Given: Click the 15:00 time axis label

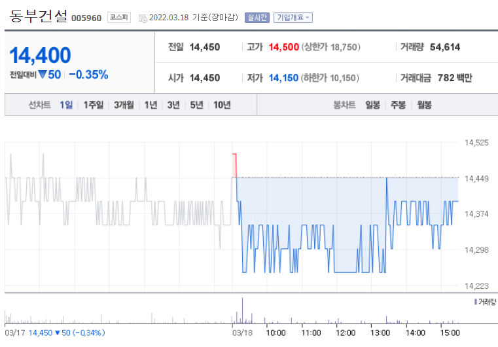Looking at the screenshot, I should (x=450, y=333).
